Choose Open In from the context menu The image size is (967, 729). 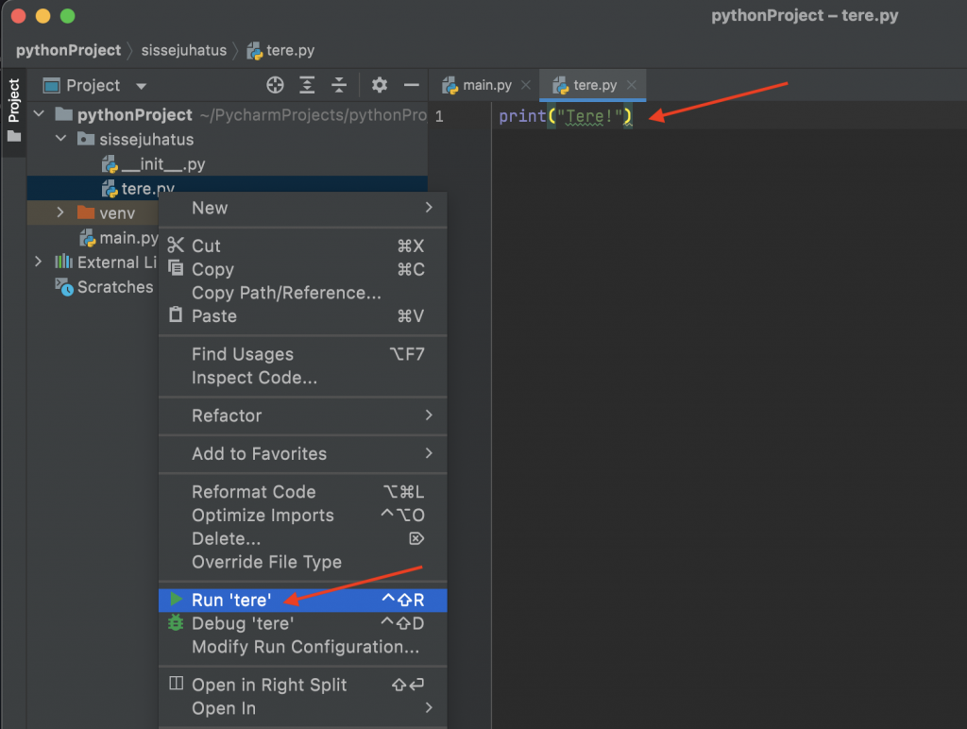point(303,708)
